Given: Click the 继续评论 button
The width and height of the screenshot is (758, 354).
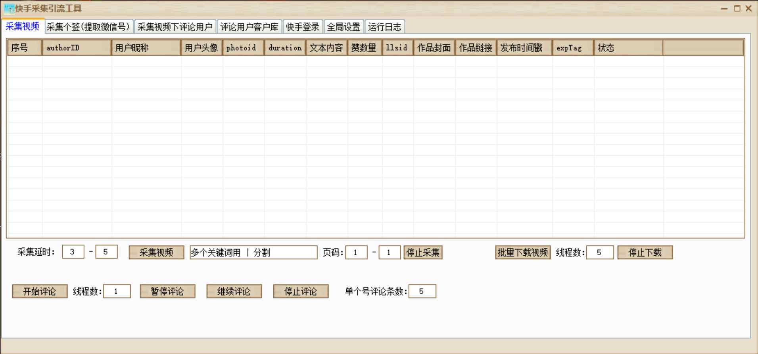Looking at the screenshot, I should [234, 291].
